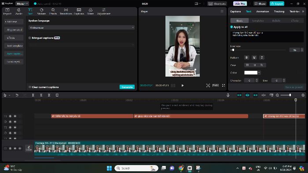
Task: Click the player Ratio button
Action: [x=216, y=85]
